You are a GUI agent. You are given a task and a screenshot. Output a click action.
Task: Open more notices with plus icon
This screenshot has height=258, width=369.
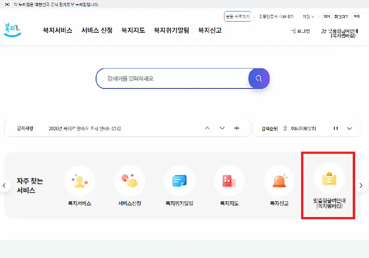coord(237,128)
